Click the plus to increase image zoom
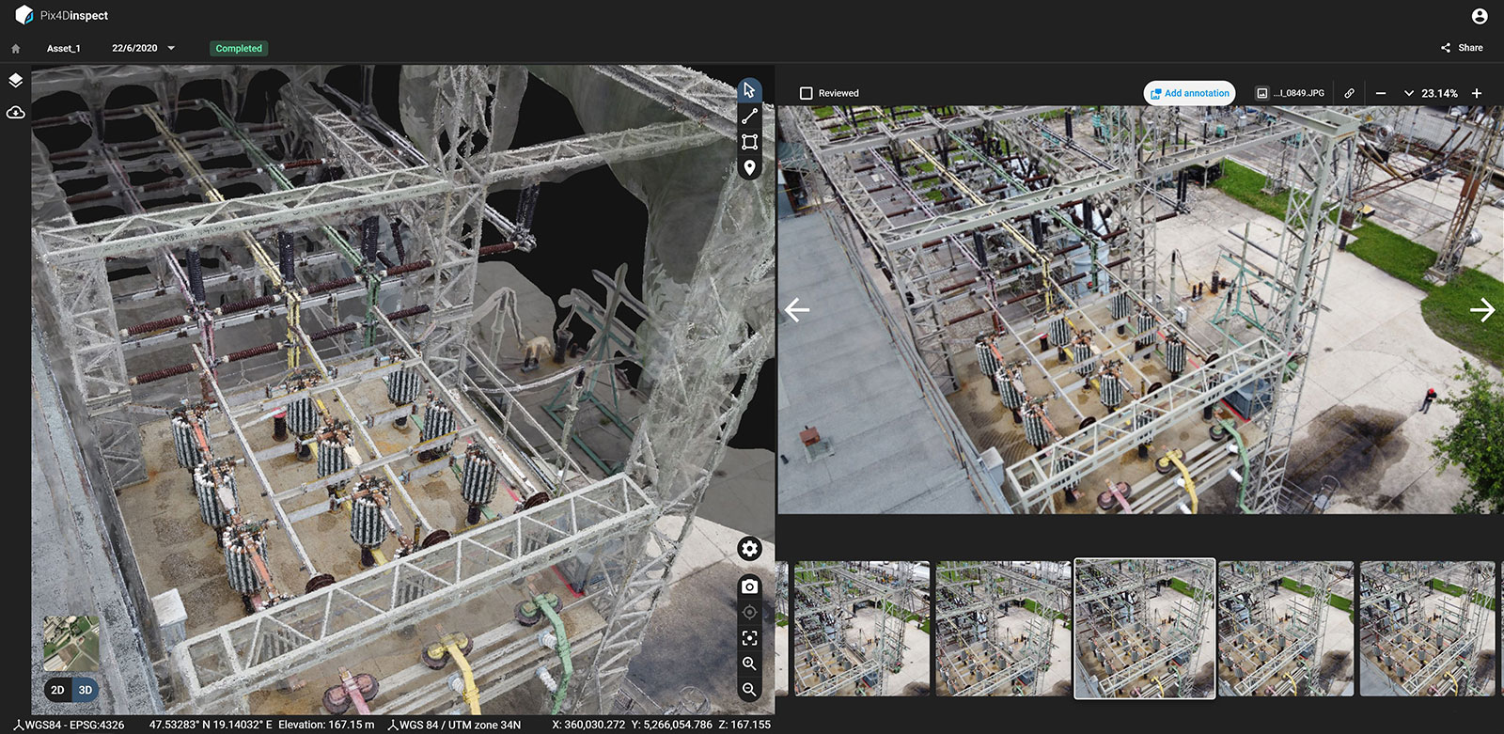Screen dimensions: 1504x734 point(1477,93)
